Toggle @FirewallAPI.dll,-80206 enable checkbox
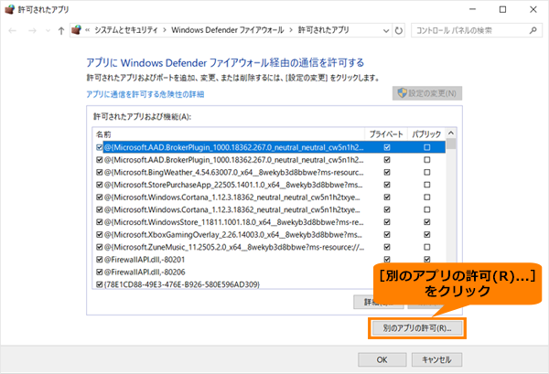 click(100, 272)
